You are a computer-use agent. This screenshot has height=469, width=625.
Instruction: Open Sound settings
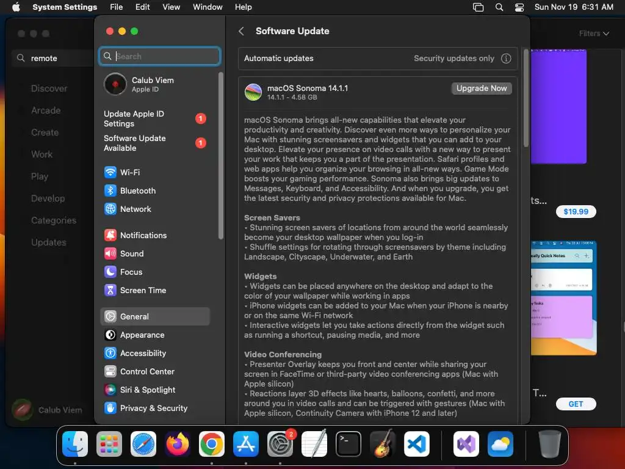click(x=154, y=253)
